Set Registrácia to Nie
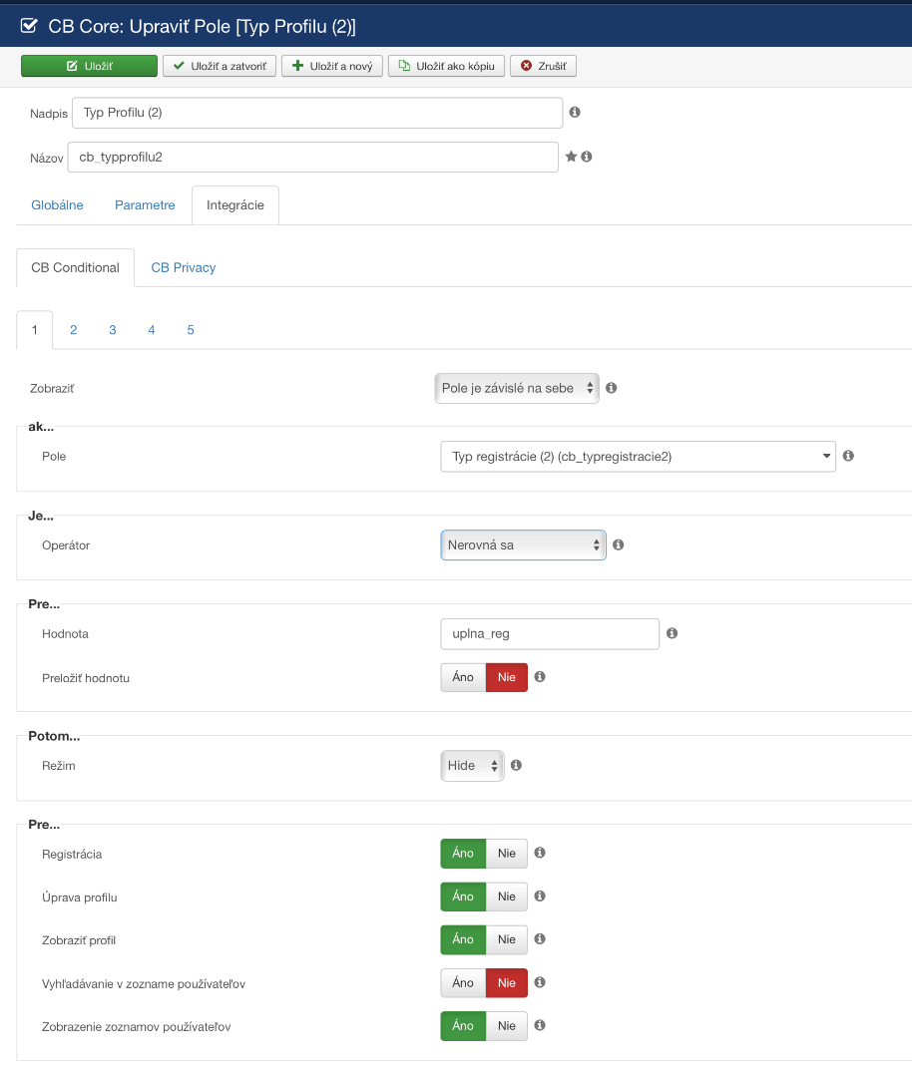This screenshot has width=912, height=1077. pos(507,853)
